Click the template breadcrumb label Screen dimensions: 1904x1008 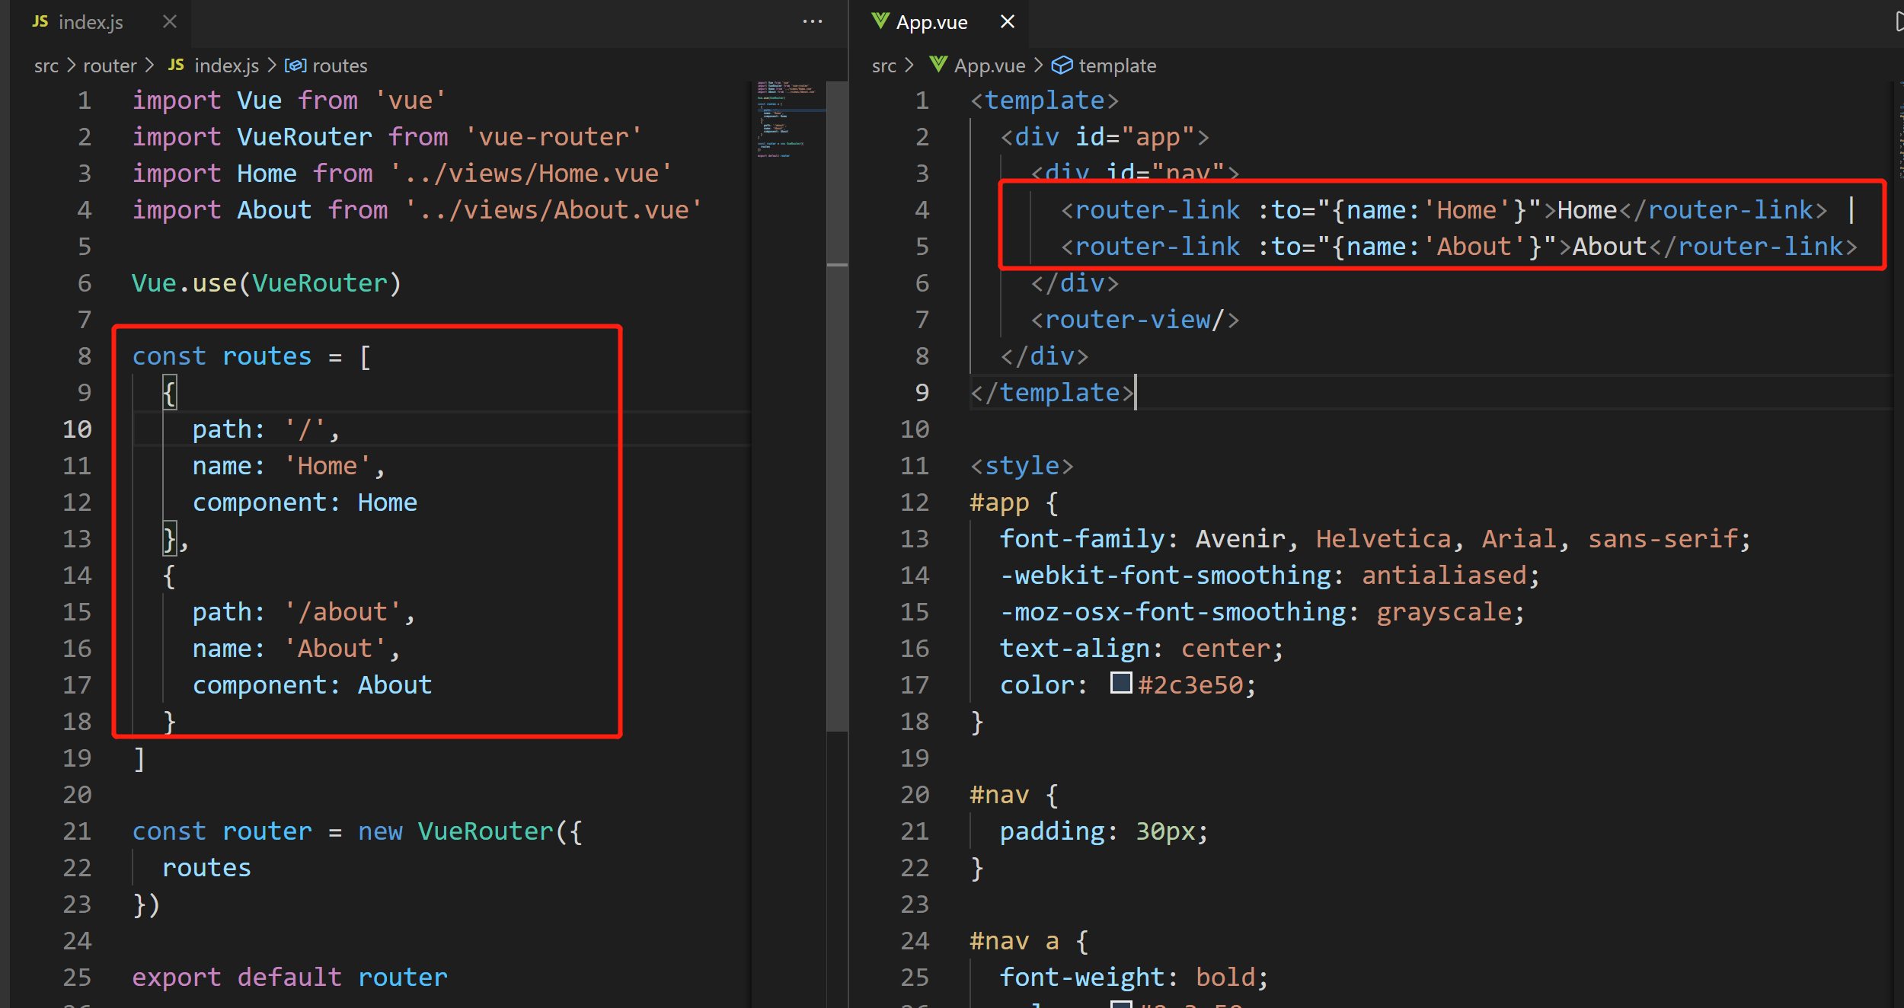click(x=1117, y=65)
